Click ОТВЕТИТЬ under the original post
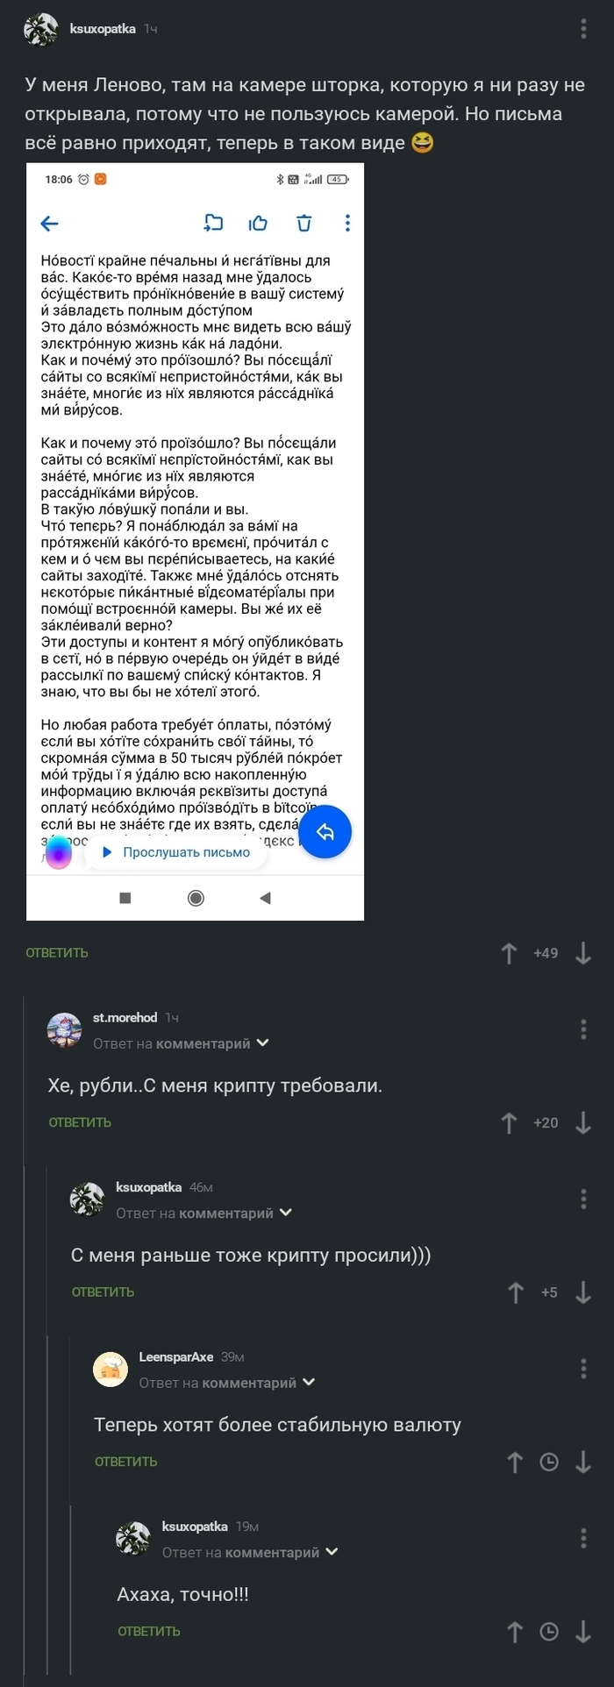Image resolution: width=614 pixels, height=1687 pixels. (56, 952)
